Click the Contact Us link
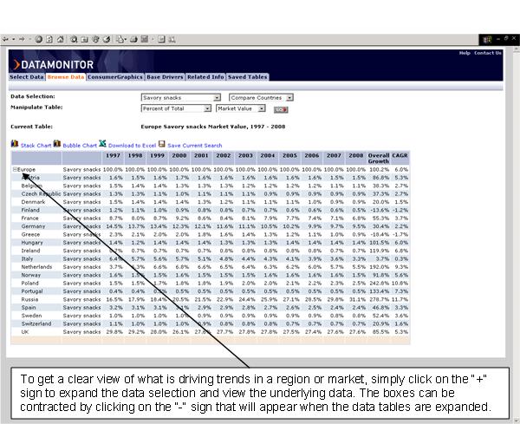 [488, 53]
